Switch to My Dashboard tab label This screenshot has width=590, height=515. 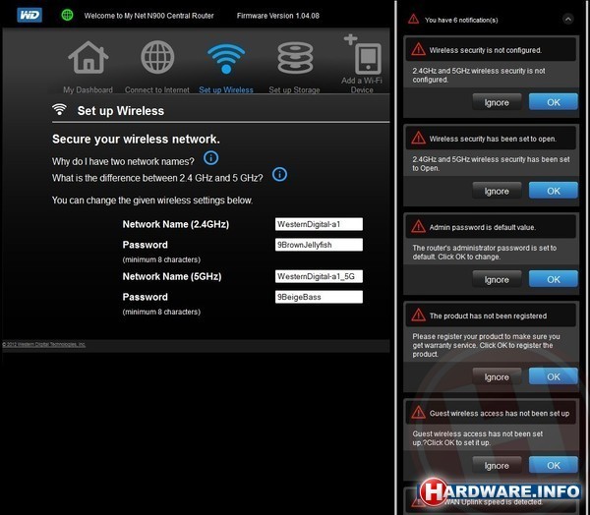(88, 89)
